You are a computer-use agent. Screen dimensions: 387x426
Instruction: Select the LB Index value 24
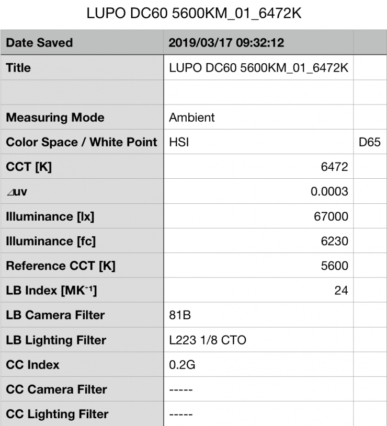click(341, 291)
